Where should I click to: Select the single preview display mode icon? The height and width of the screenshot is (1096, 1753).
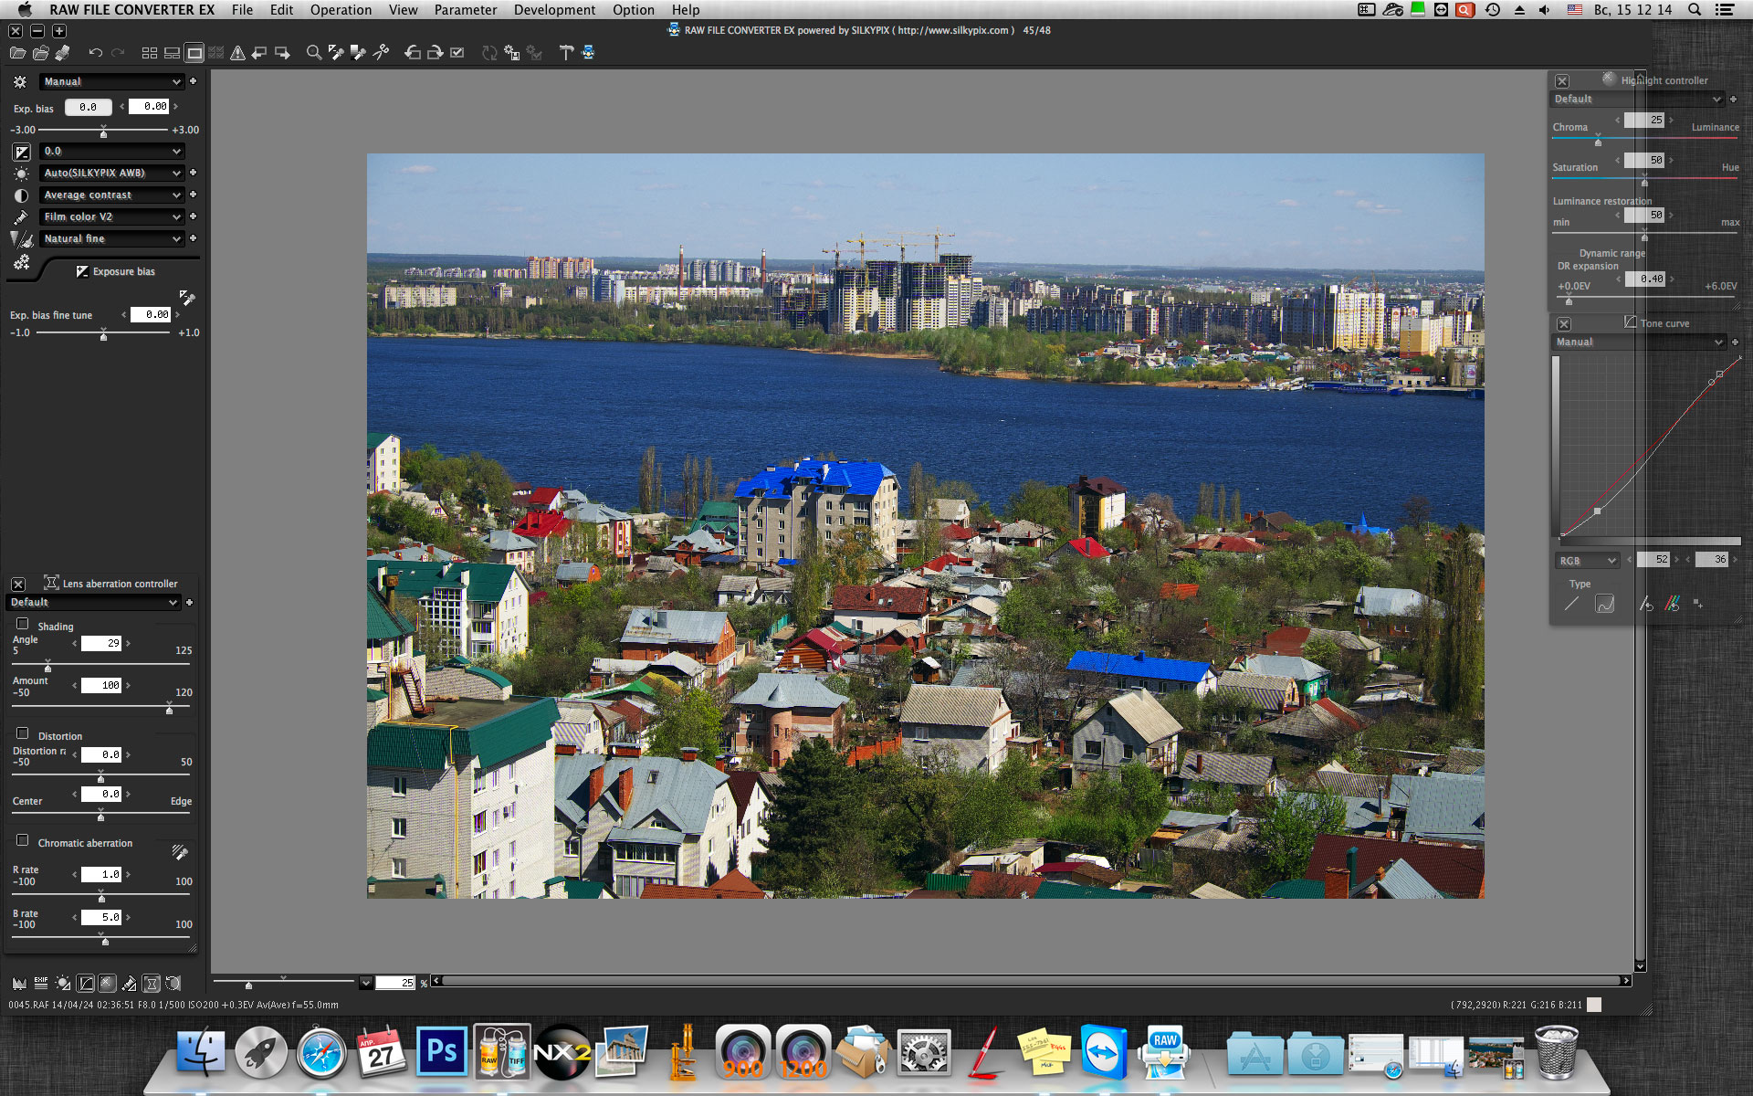(x=194, y=53)
